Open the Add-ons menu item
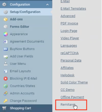The width and height of the screenshot is (102, 112). (16, 19)
